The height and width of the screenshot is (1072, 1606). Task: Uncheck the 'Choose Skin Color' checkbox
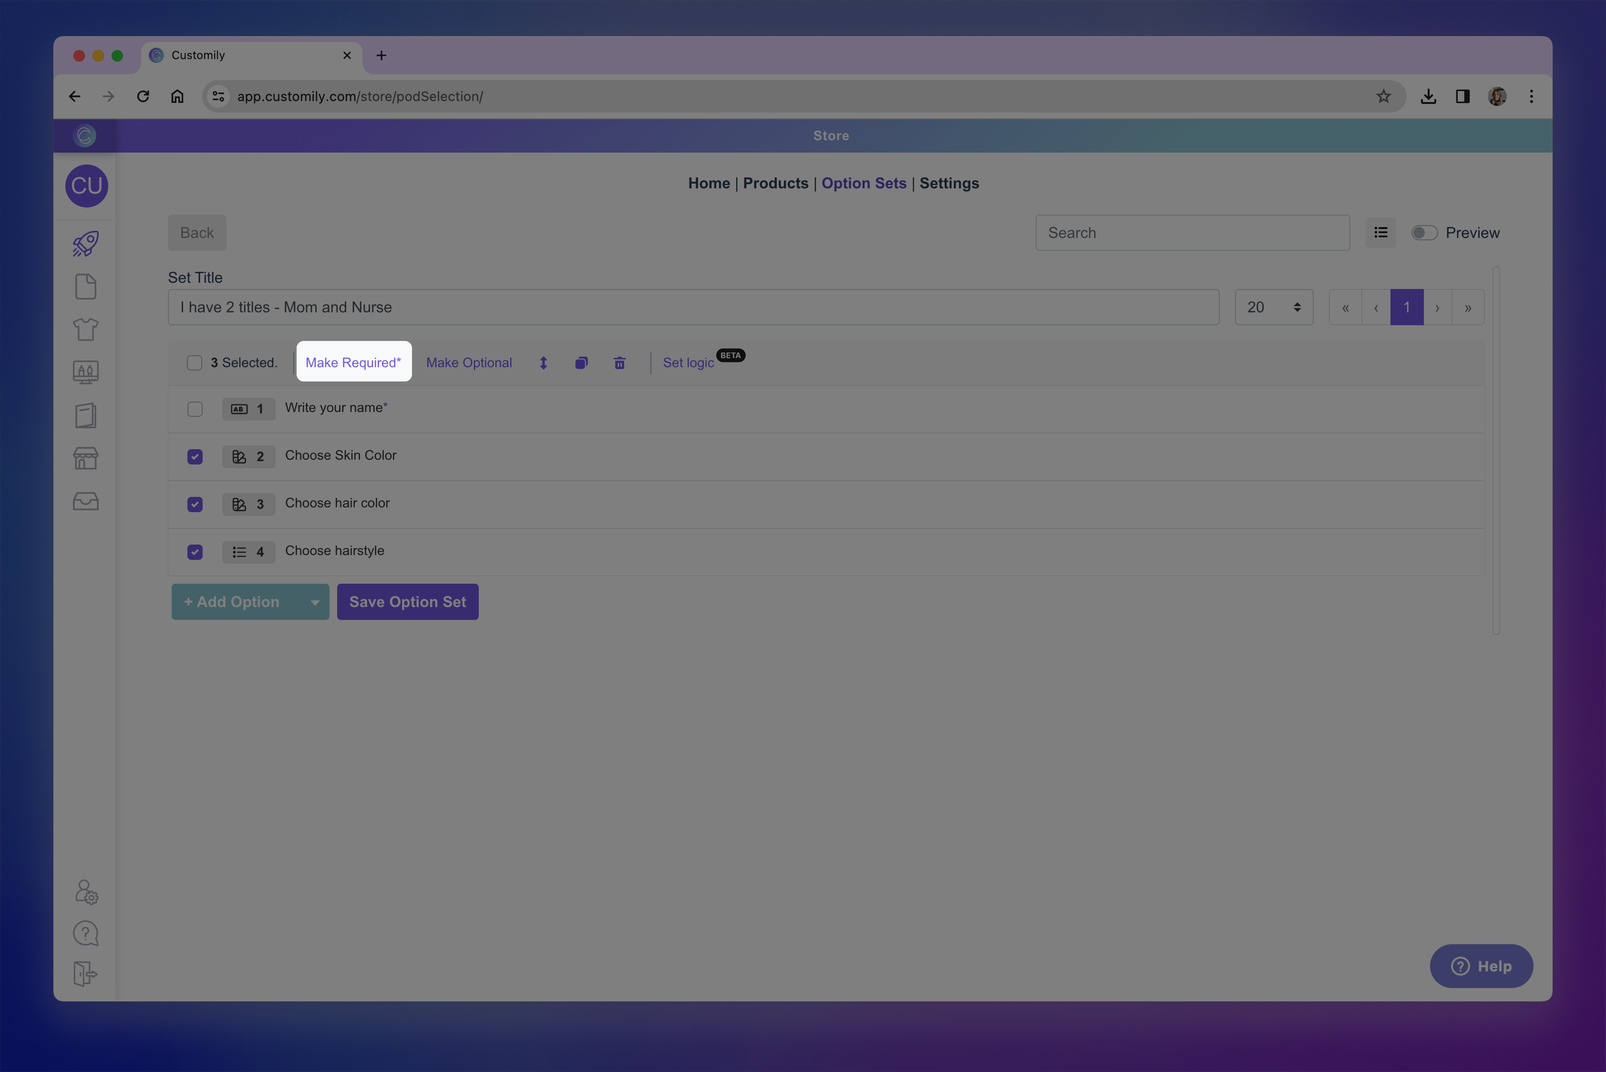click(x=195, y=457)
